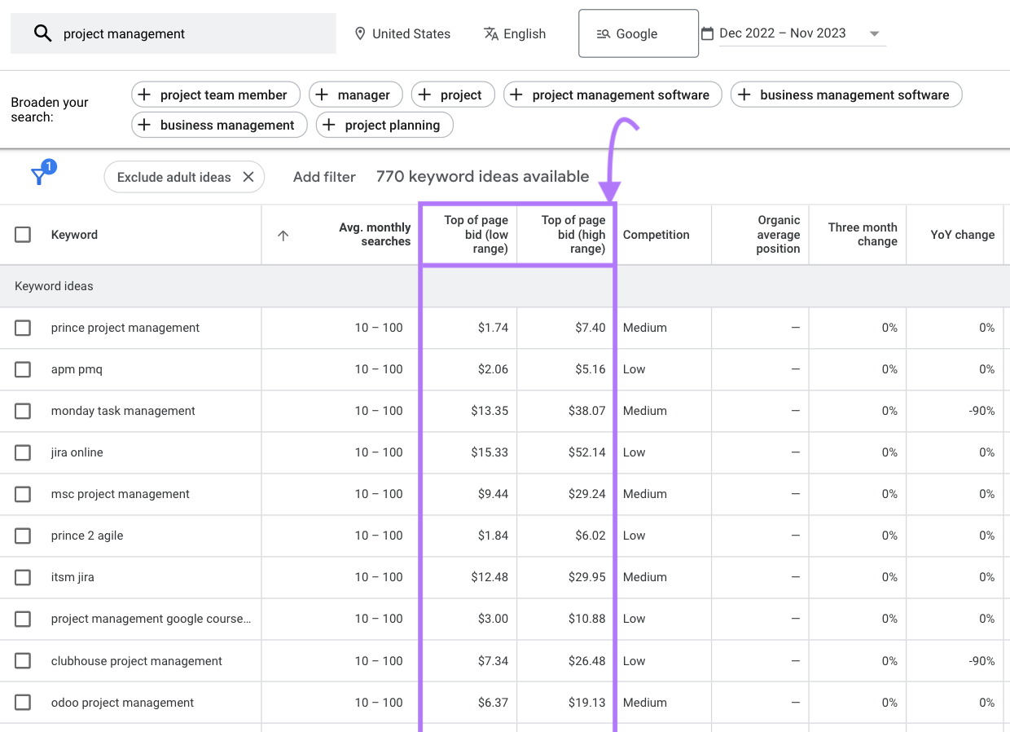Sort results by the Competition column header
The image size is (1010, 732).
(x=656, y=234)
